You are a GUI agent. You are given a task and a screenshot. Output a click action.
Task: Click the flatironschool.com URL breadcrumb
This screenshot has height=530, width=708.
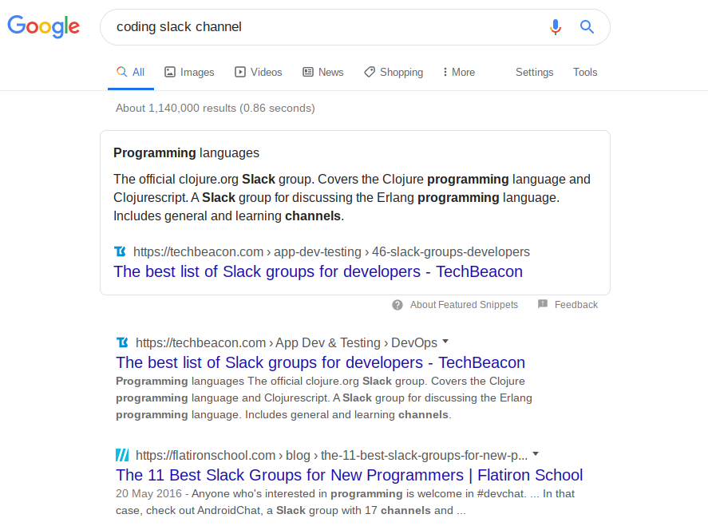[331, 455]
